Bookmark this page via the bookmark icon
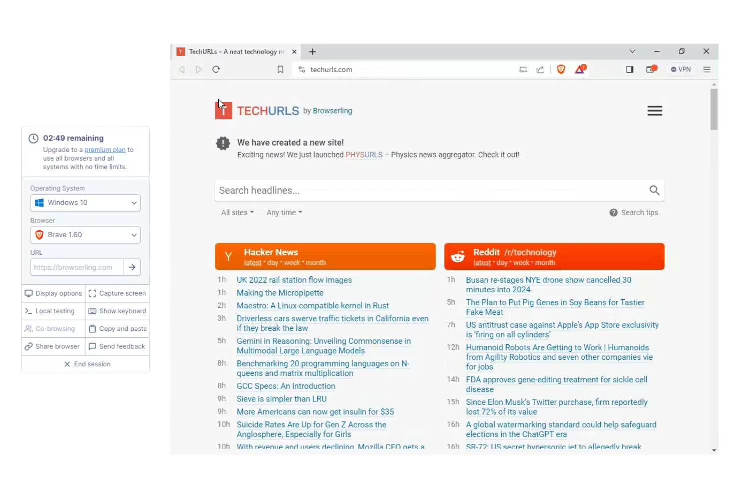741x494 pixels. tap(280, 69)
